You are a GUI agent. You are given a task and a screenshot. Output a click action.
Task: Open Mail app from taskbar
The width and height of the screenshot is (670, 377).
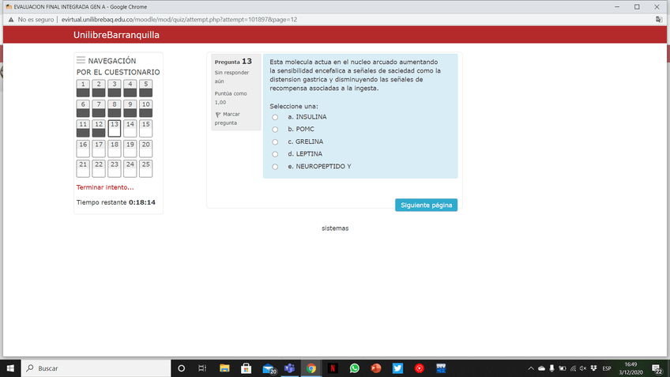tap(269, 368)
